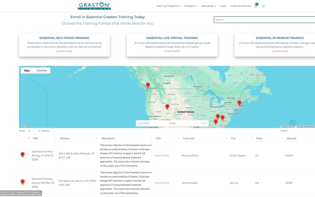315x197 pixels.
Task: Click the Login link
Action: pos(223,6)
